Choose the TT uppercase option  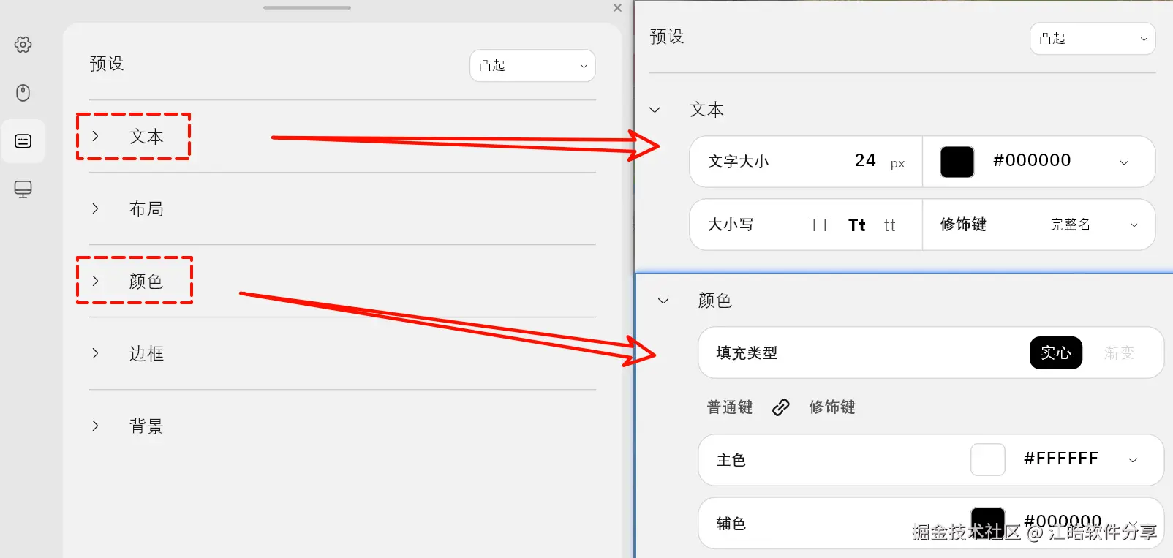[819, 225]
